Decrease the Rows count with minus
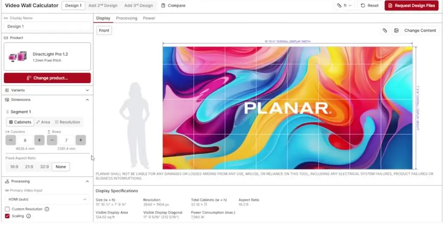This screenshot has height=225, width=443. [x=52, y=140]
